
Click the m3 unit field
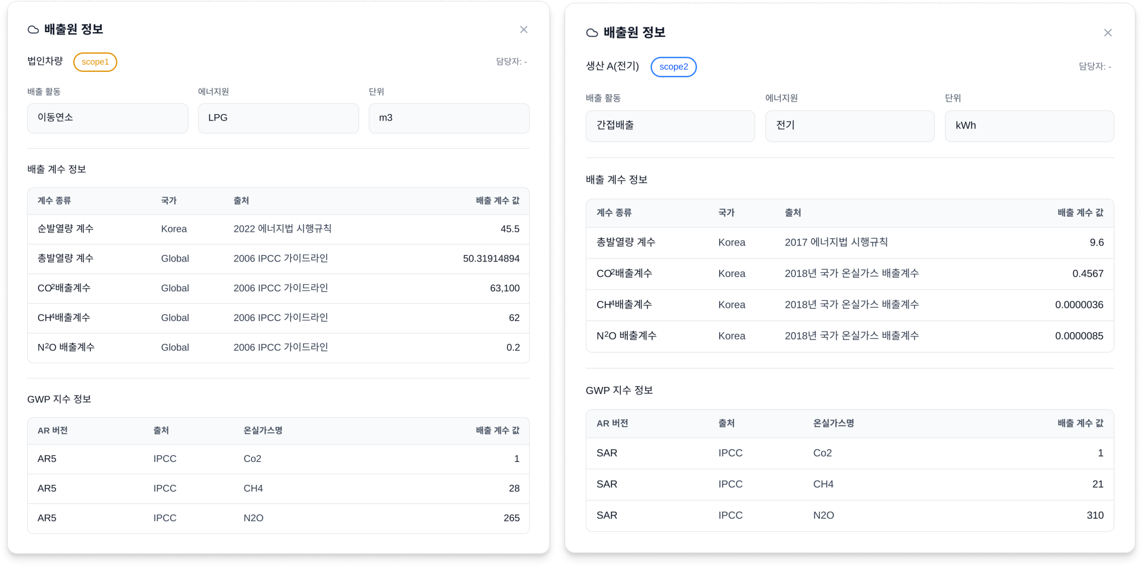(x=449, y=118)
